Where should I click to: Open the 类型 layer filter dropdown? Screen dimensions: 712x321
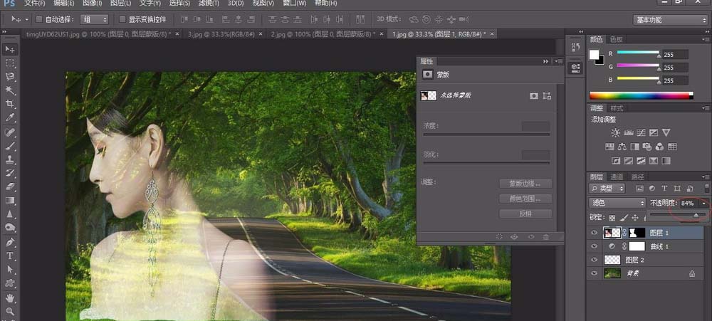tap(607, 188)
